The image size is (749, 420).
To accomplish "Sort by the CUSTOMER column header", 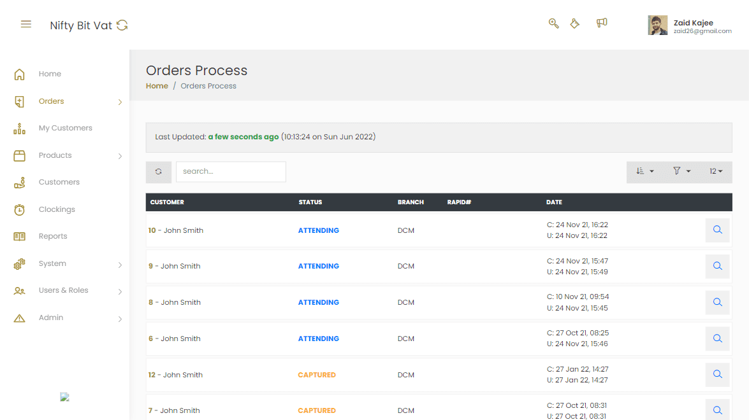I will coord(167,202).
